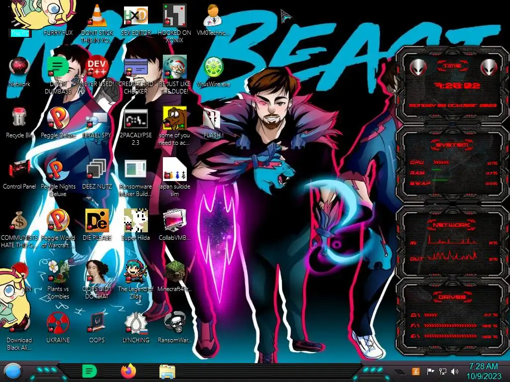Screen dimensions: 510x382
Task: Select the SYSTEM gadget header
Action: [x=452, y=145]
